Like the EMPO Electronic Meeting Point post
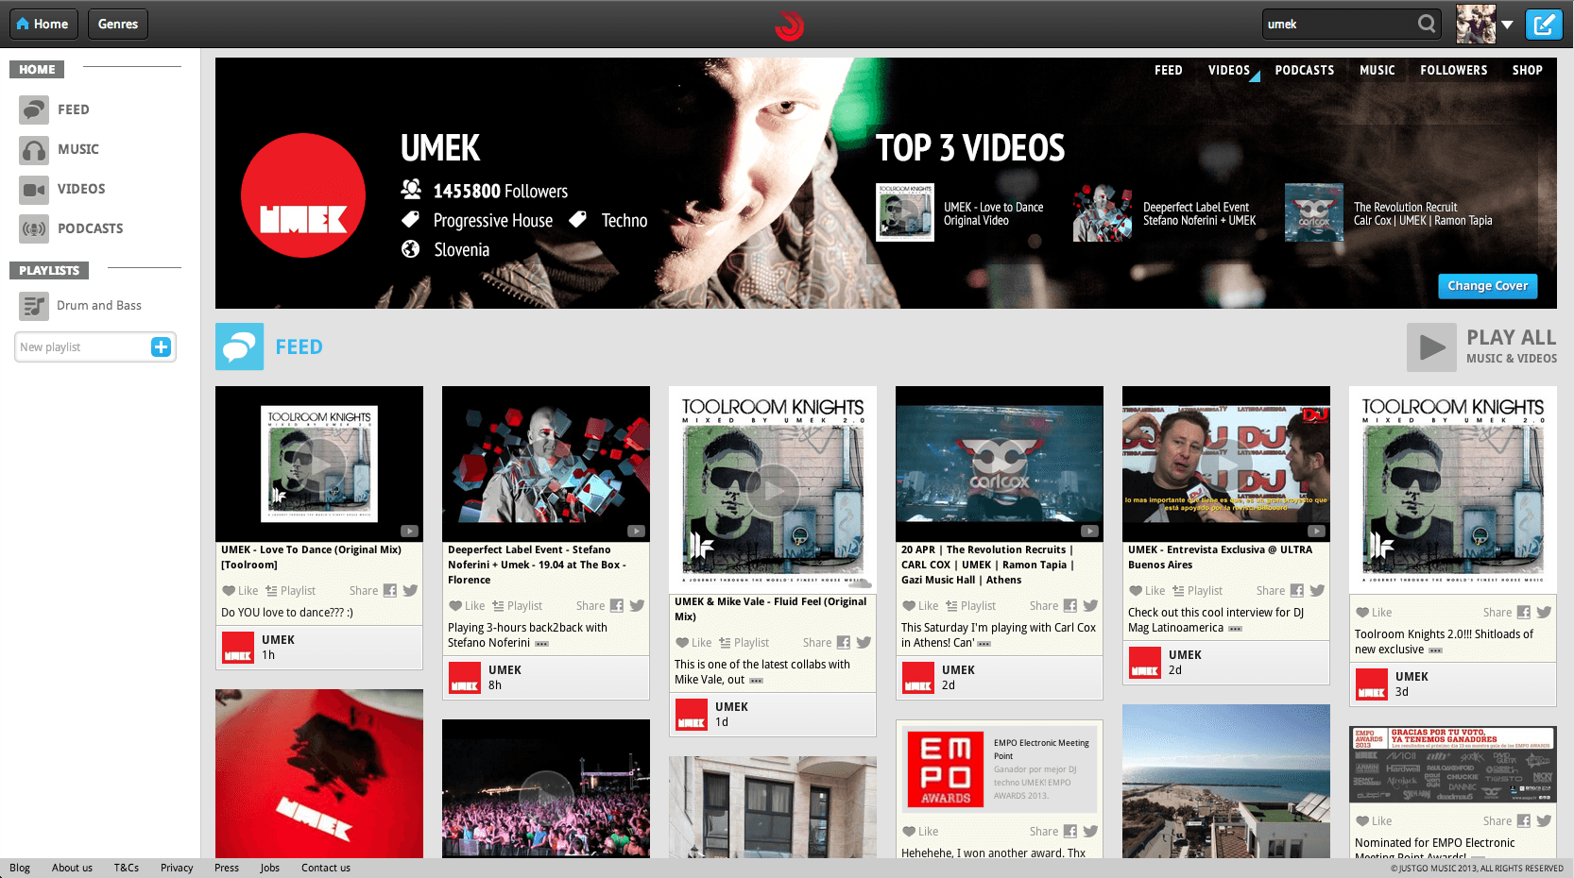The image size is (1574, 878). pos(920,832)
